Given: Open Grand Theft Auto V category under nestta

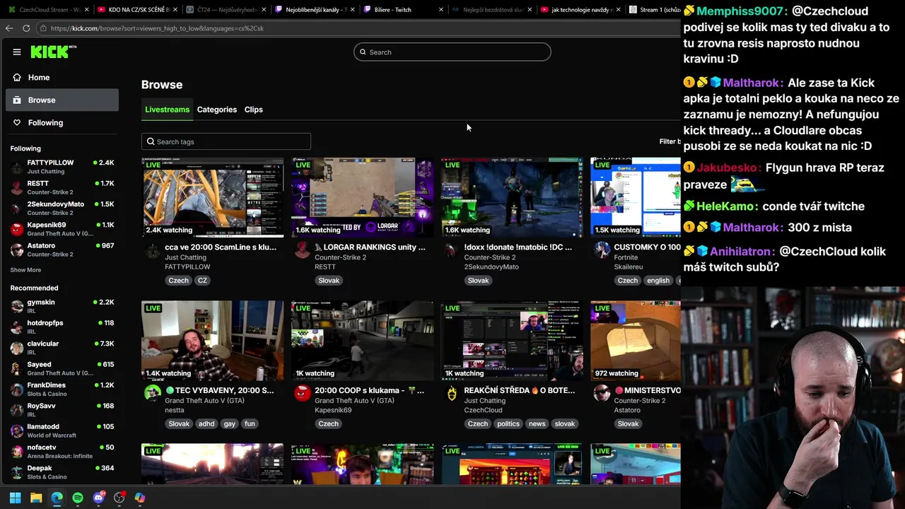Looking at the screenshot, I should click(x=204, y=400).
